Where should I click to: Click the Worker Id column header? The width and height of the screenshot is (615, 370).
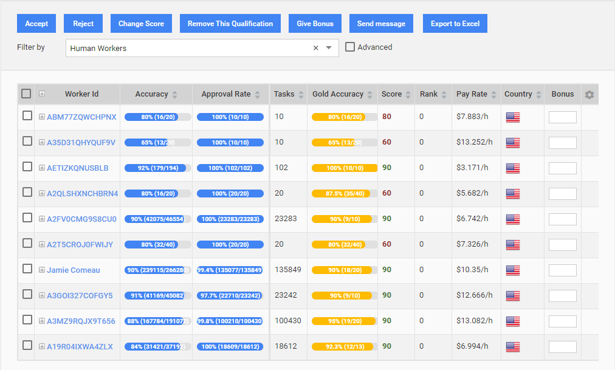pyautogui.click(x=81, y=94)
